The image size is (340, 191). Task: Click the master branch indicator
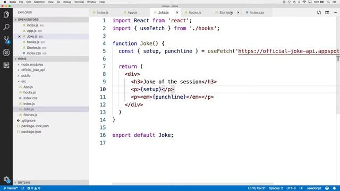(x=11, y=188)
